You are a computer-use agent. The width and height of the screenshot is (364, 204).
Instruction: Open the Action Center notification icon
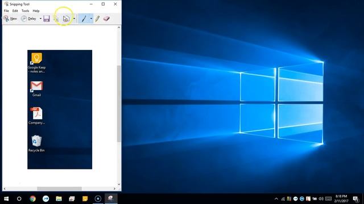(355, 199)
